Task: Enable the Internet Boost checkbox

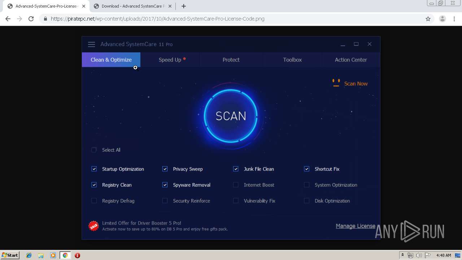Action: [236, 185]
